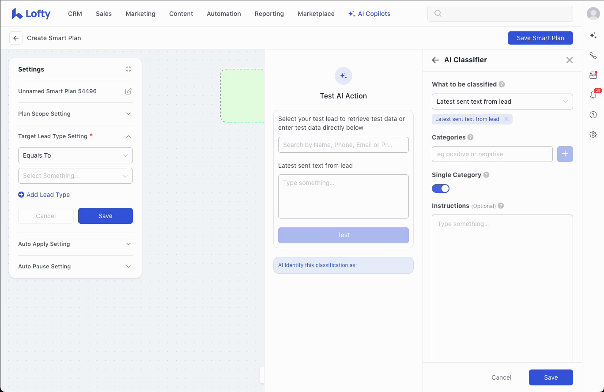This screenshot has height=392, width=604.
Task: Open the Marketing menu
Action: click(140, 14)
